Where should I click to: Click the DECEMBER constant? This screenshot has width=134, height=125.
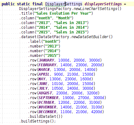47,112
